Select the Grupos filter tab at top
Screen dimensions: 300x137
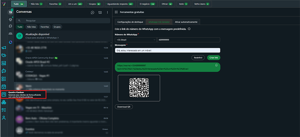[95, 4]
